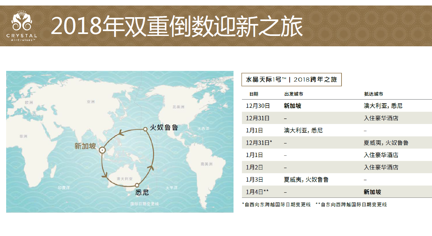The width and height of the screenshot is (432, 236).
Task: Click the 火奴鲁鲁 label on the map
Action: coord(164,128)
